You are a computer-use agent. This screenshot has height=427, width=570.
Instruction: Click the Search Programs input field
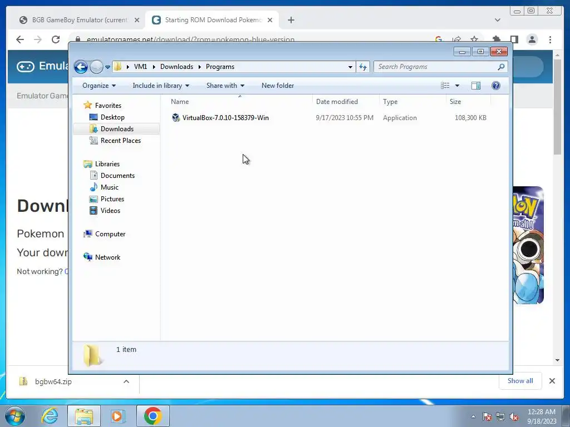click(x=436, y=67)
